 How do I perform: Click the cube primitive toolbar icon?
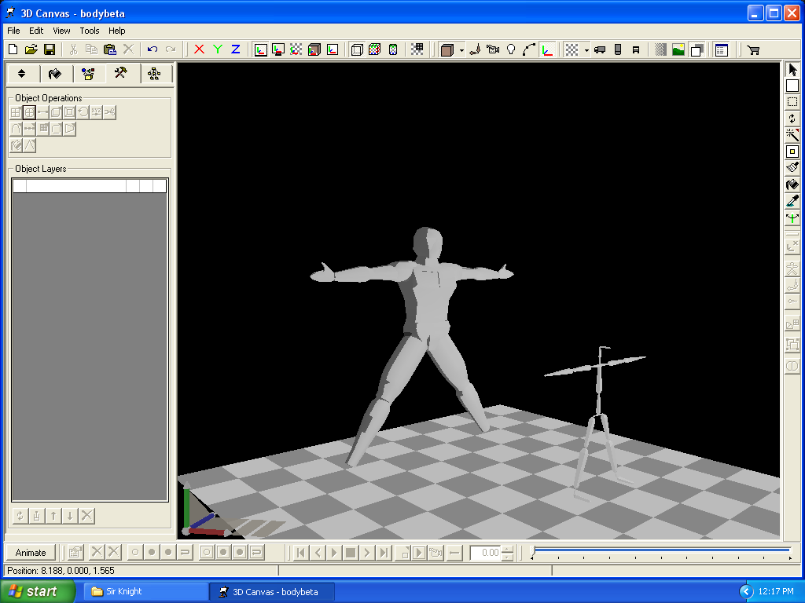(447, 49)
